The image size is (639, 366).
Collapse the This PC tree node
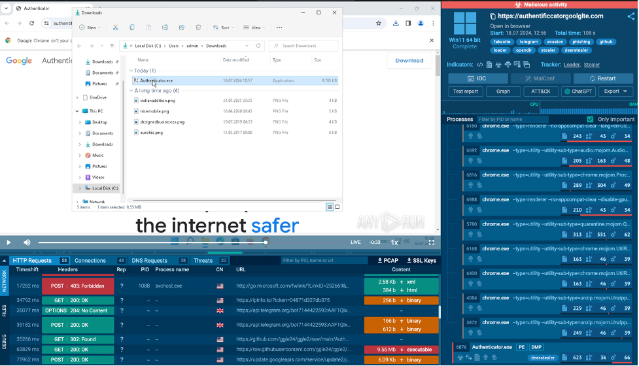[x=77, y=111]
